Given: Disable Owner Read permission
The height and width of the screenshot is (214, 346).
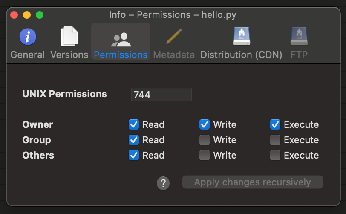Looking at the screenshot, I should click(x=134, y=124).
